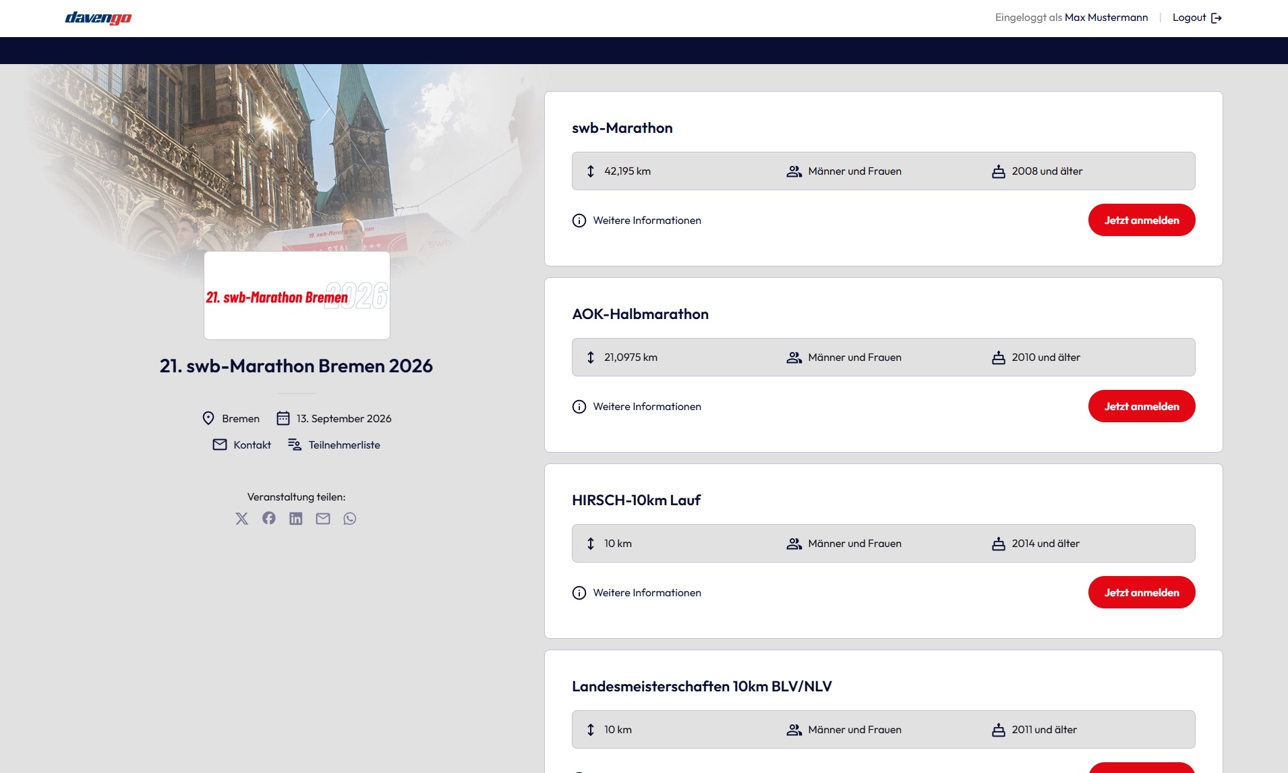1288x773 pixels.
Task: Open Weitere Informationen for HIRSCH-10km Lauf
Action: click(647, 592)
